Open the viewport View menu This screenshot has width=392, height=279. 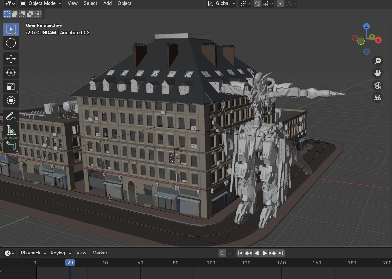point(72,3)
